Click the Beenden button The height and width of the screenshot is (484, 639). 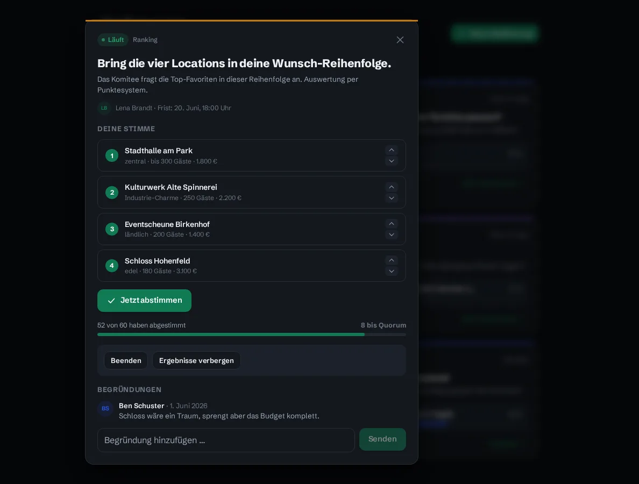click(x=126, y=360)
